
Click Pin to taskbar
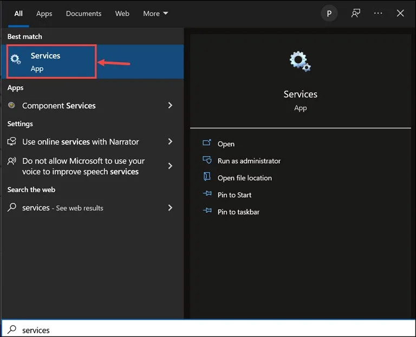238,212
